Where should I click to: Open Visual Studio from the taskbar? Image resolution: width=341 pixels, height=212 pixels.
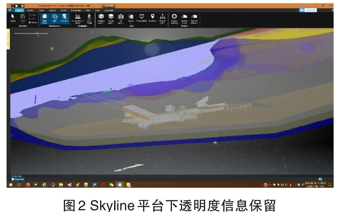pos(70,185)
